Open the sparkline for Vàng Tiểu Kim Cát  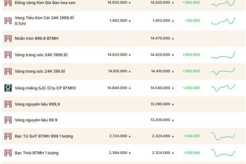(223, 21)
